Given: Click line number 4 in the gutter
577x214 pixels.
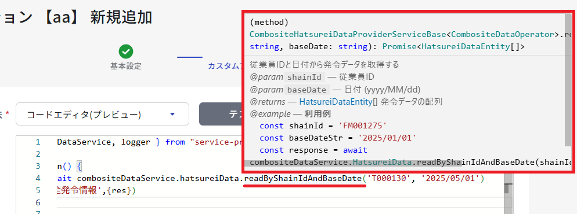Looking at the screenshot, I should click(38, 179).
